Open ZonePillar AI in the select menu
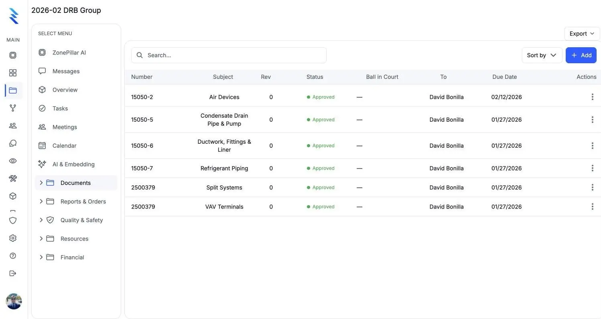 click(x=76, y=52)
